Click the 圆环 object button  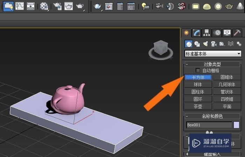(198, 99)
